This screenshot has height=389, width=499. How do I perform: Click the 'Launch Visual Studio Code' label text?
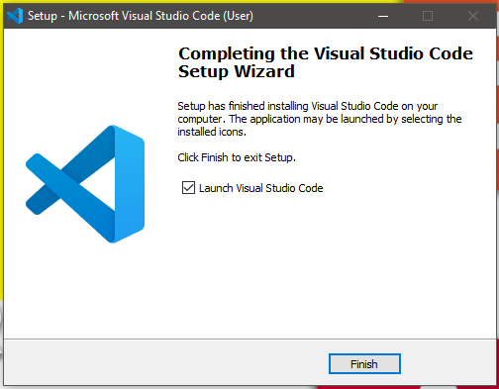tap(260, 188)
